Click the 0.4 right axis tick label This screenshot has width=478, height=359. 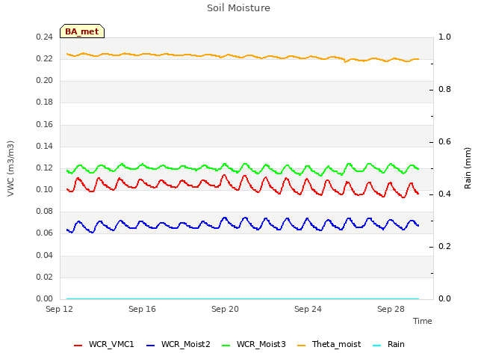(x=444, y=194)
